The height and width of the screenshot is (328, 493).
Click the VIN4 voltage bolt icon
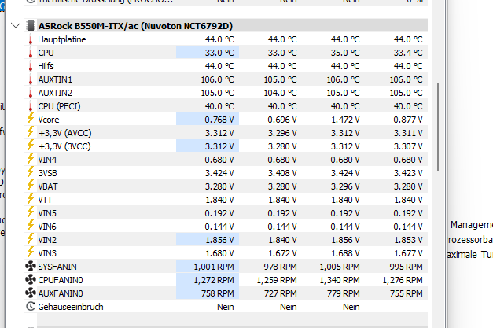click(x=31, y=159)
